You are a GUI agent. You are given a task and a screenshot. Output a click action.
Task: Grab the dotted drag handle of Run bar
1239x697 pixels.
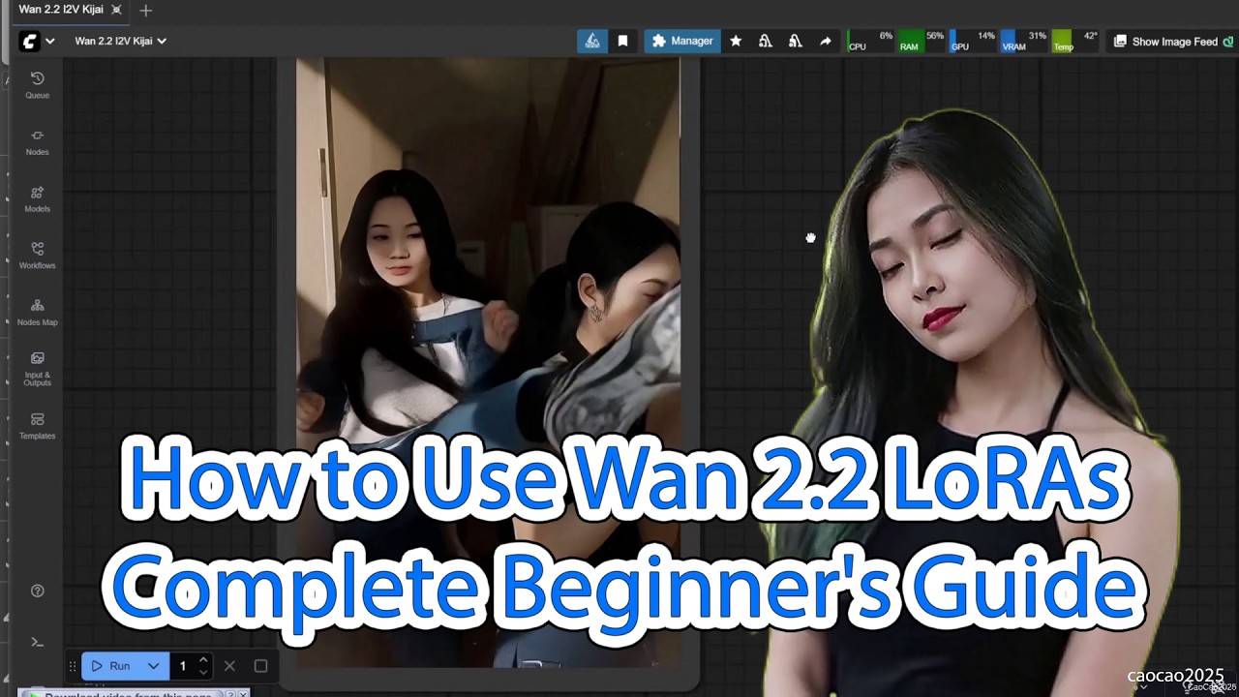[x=73, y=666]
